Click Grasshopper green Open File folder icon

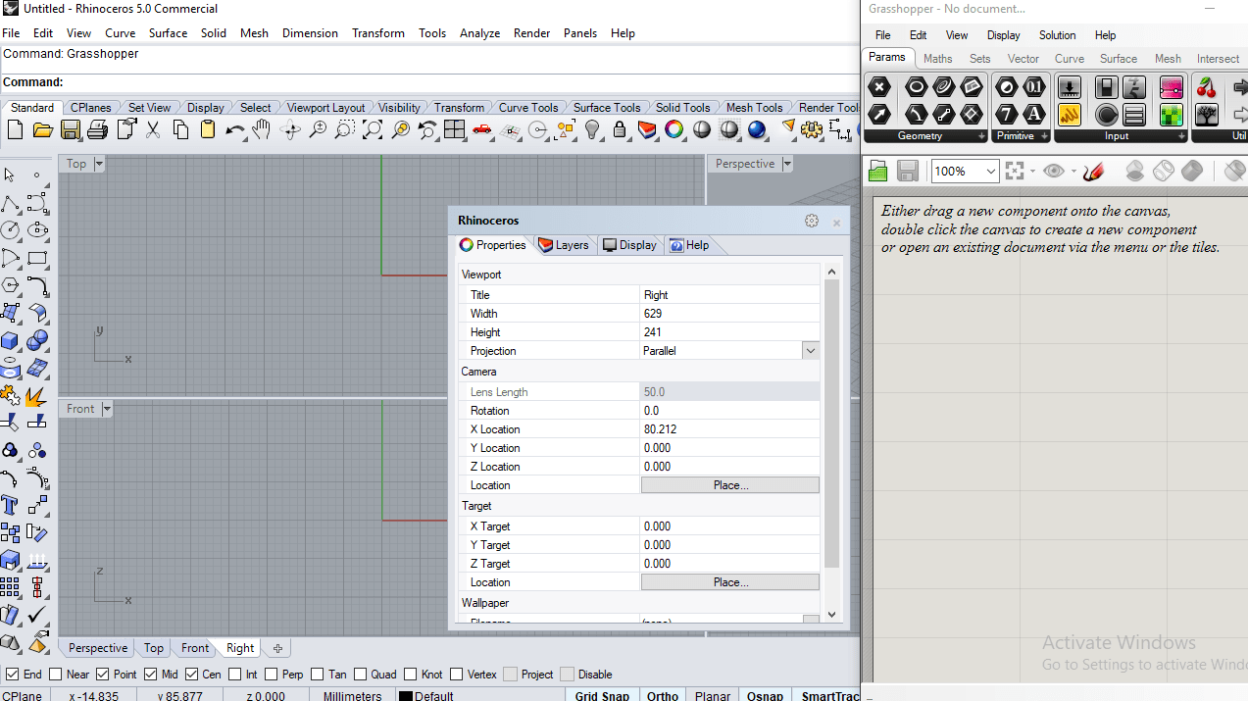878,172
